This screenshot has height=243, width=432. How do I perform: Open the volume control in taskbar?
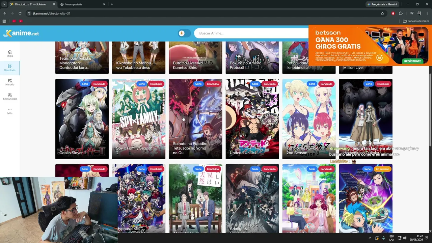tap(404, 238)
